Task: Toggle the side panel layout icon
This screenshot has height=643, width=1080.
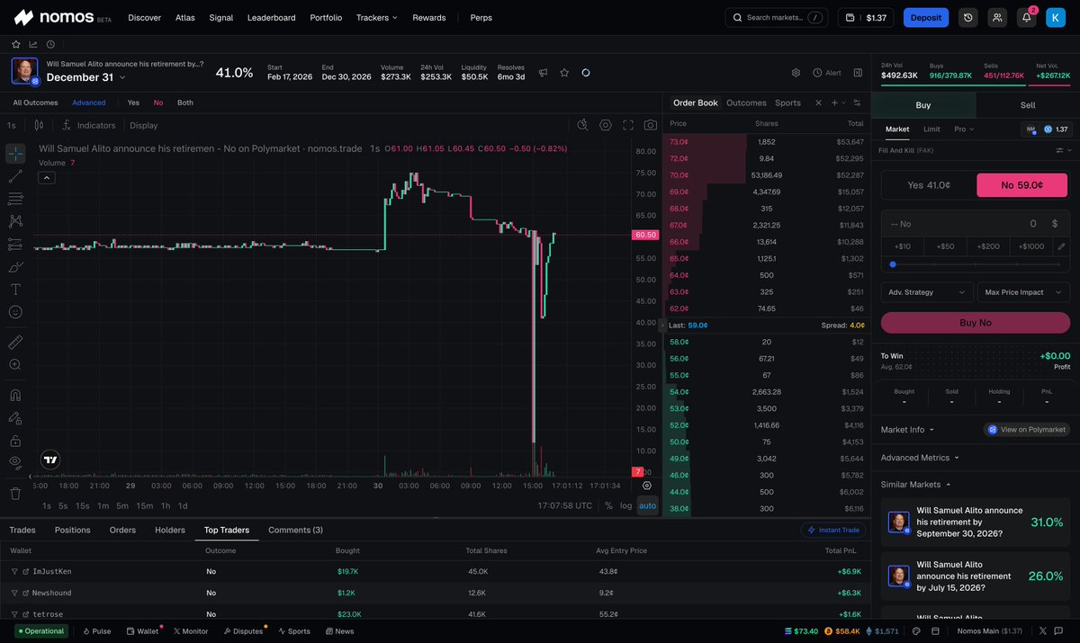Action: [x=858, y=73]
